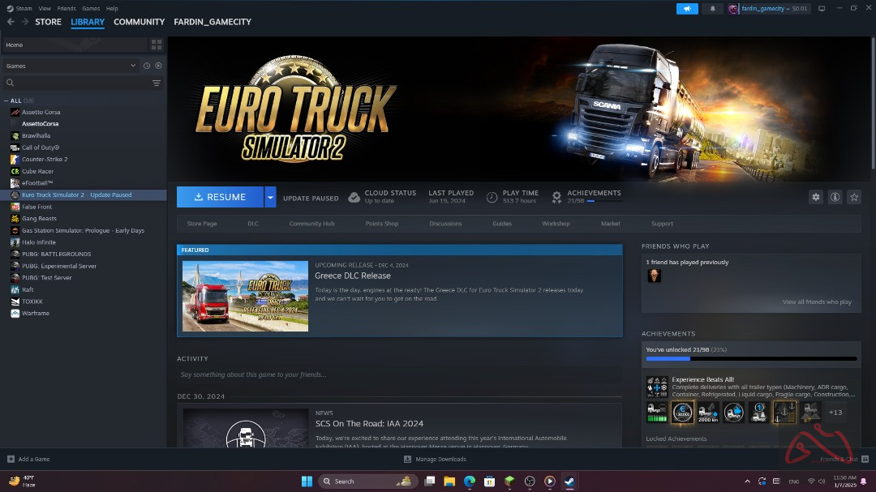
Task: Open the notifications bell
Action: tap(713, 9)
